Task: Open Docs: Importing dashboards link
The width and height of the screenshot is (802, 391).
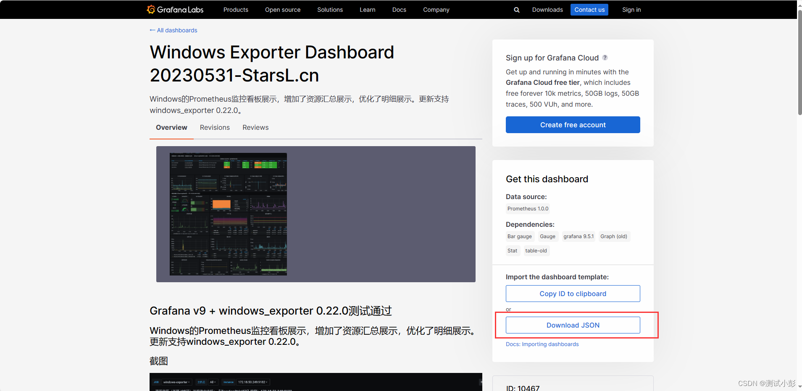Action: [542, 344]
